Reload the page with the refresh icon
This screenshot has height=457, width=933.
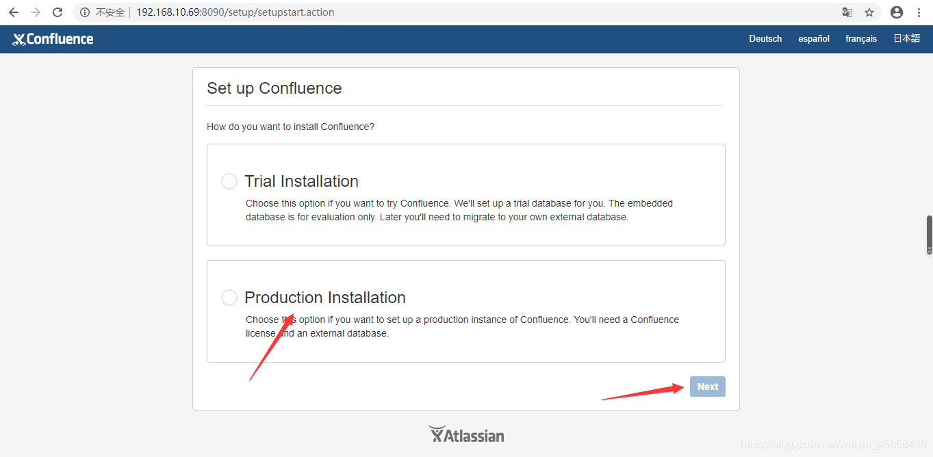pyautogui.click(x=57, y=12)
